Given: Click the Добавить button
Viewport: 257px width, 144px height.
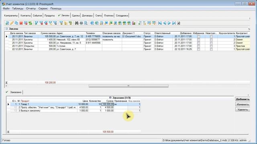Looking at the screenshot, I should [243, 99].
